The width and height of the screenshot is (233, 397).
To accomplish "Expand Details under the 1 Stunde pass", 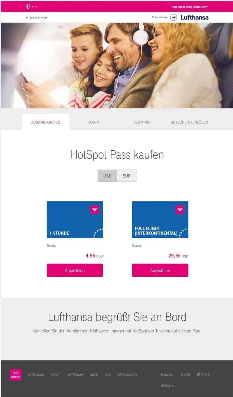I will (x=51, y=245).
